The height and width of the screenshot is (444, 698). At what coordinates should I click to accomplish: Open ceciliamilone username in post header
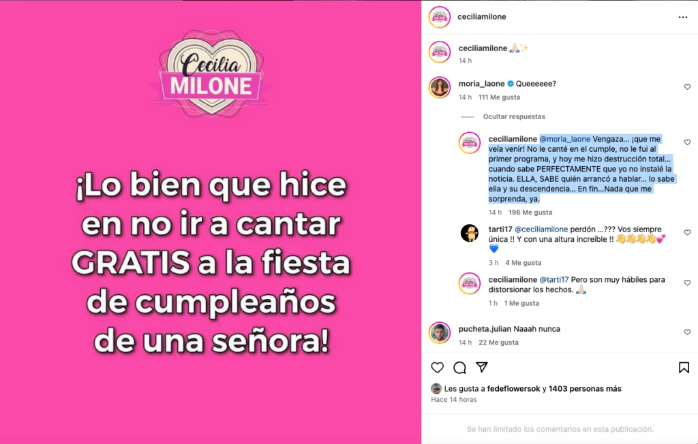pos(482,16)
